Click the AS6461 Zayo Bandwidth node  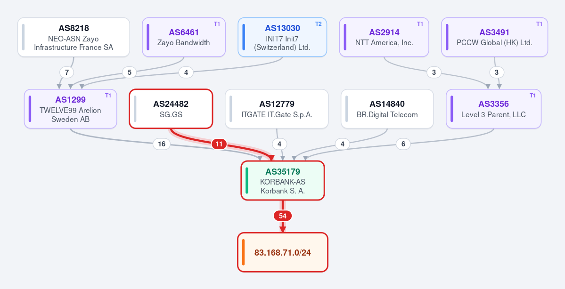184,37
